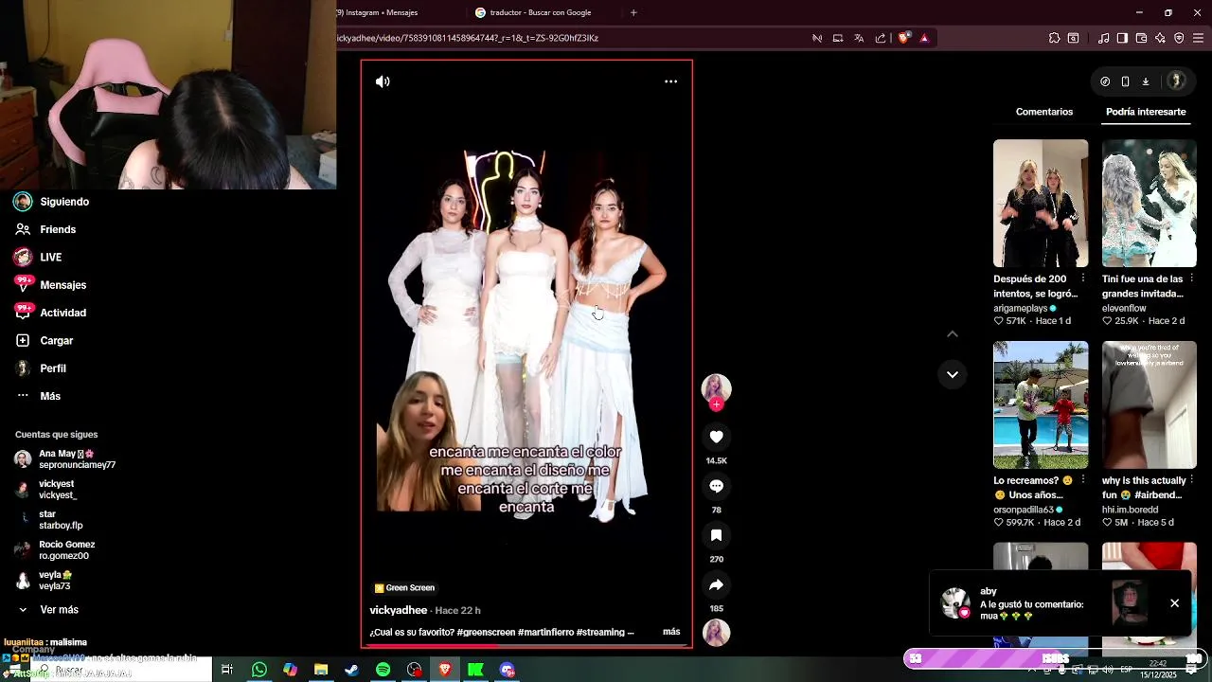
Task: Open Brave Rewards triangle icon
Action: coord(924,38)
